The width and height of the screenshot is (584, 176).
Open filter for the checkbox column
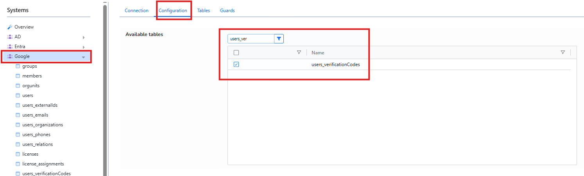tap(299, 52)
